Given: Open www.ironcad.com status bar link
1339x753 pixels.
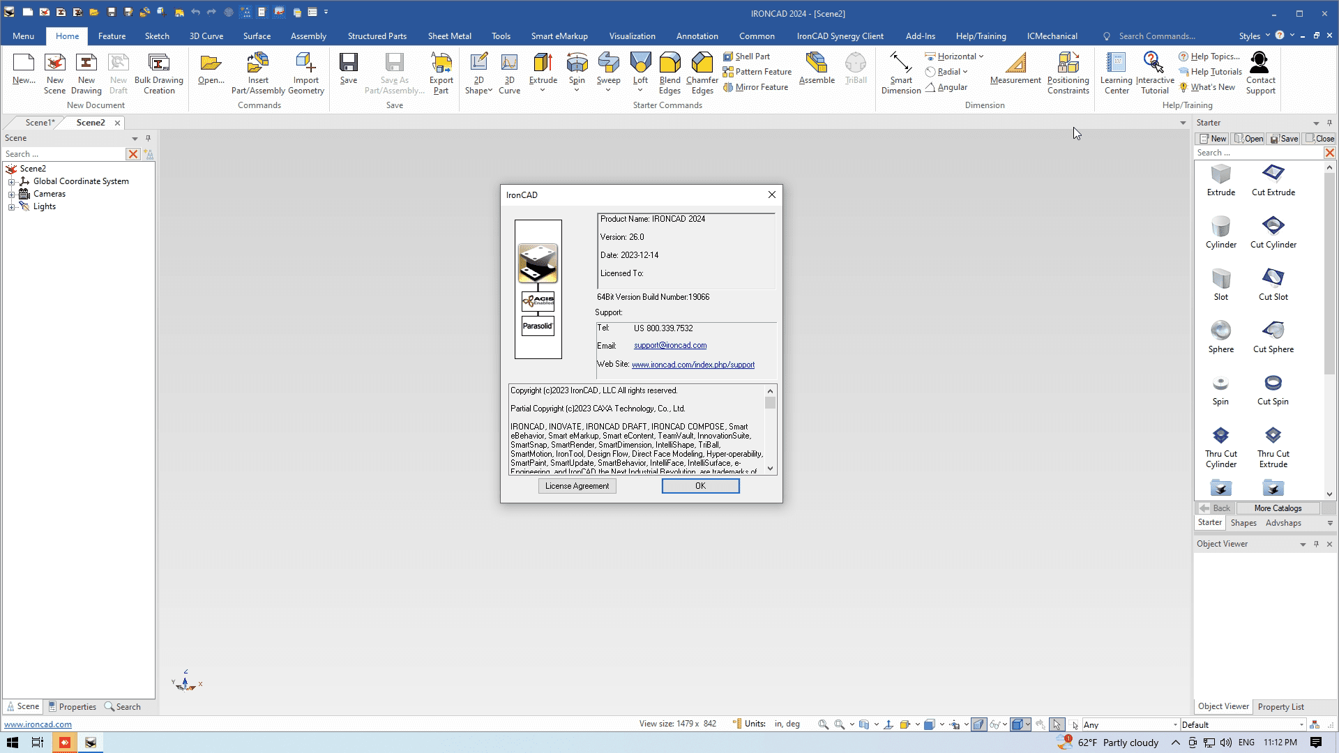Looking at the screenshot, I should pyautogui.click(x=38, y=724).
